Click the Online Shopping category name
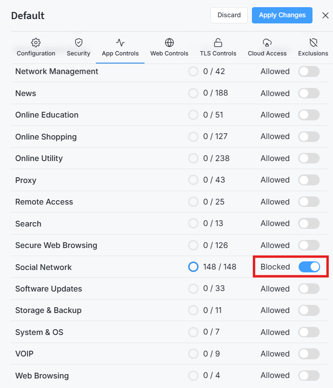Image resolution: width=333 pixels, height=388 pixels. coord(46,137)
